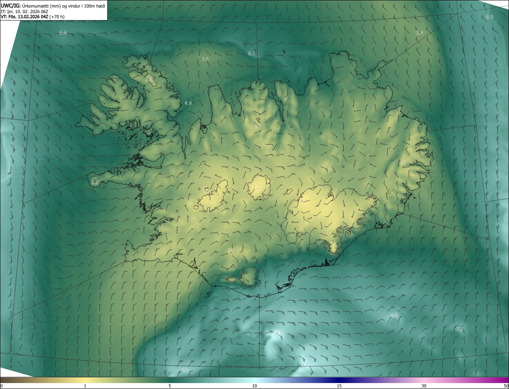The image size is (509, 389).
Task: Pick the yellow colorbar segment above tick 1
Action: (x=85, y=380)
